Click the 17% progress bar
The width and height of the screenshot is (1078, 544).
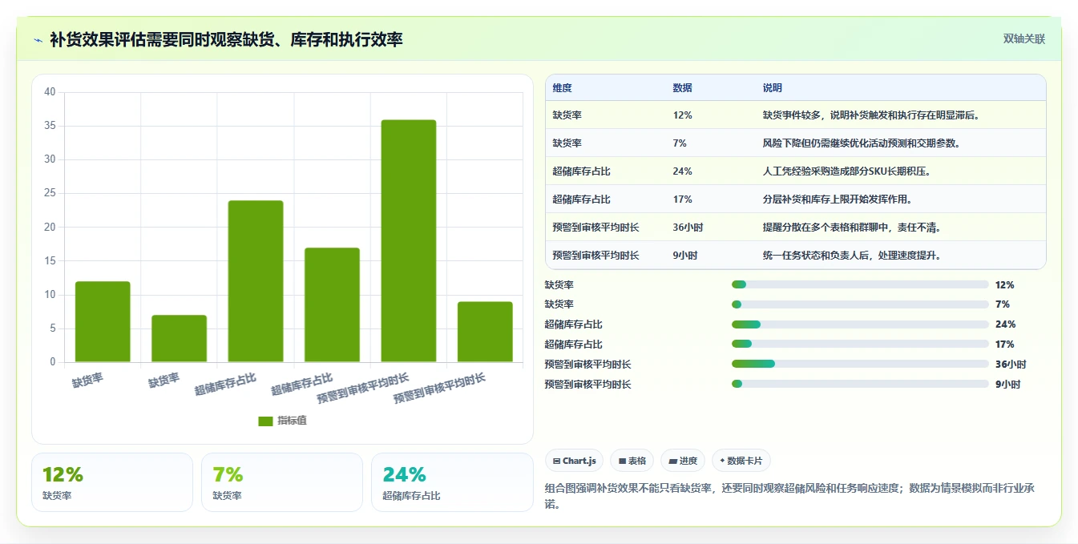(x=860, y=345)
